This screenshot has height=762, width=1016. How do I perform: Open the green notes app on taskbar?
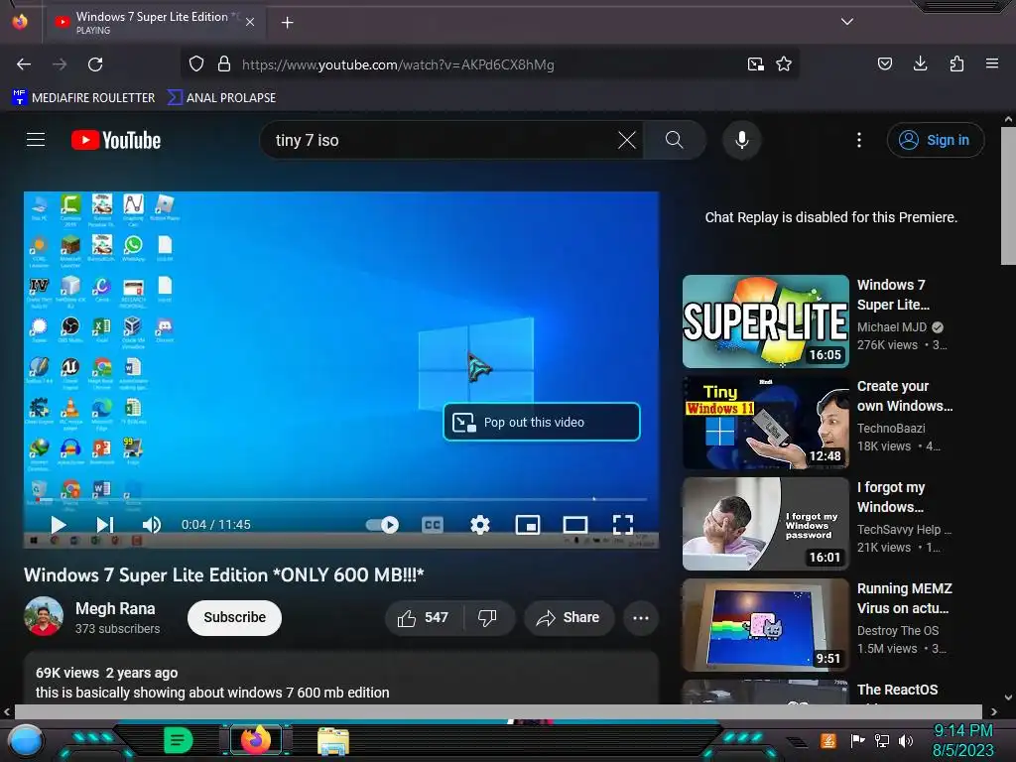tap(179, 740)
